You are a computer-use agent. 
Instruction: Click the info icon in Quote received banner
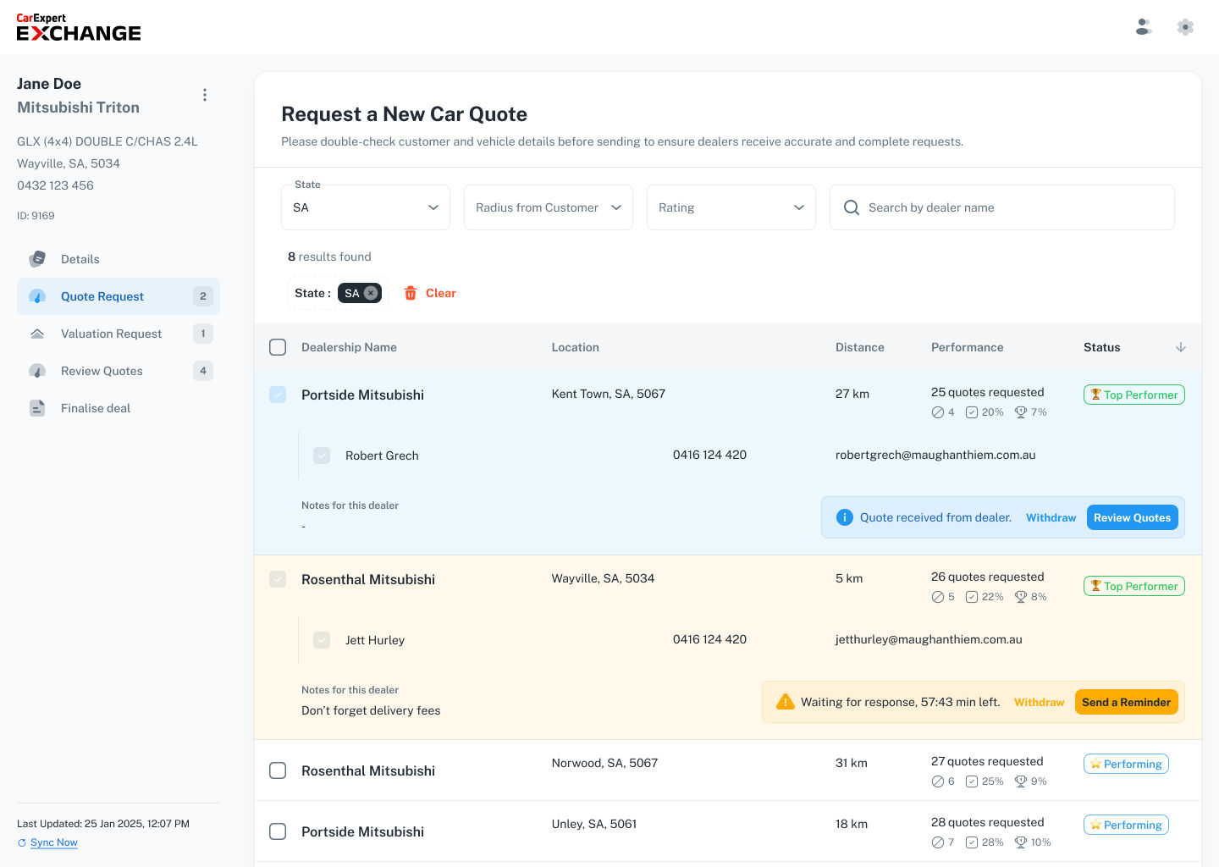845,517
